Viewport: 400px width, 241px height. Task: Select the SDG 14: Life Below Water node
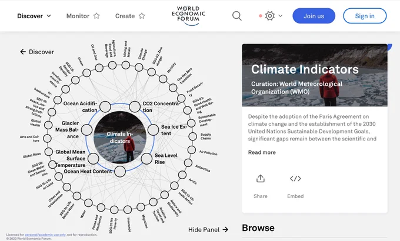[x=77, y=196]
